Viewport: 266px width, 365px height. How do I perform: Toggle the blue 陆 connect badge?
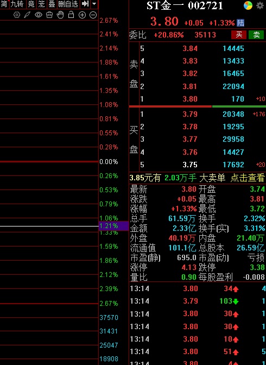coord(240,23)
